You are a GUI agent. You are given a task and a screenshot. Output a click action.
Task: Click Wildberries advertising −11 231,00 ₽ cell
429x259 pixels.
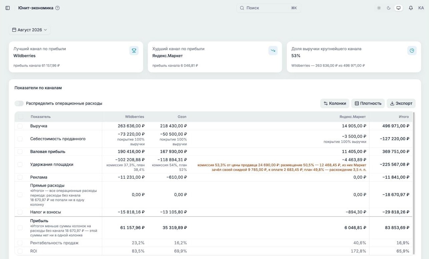click(x=131, y=177)
